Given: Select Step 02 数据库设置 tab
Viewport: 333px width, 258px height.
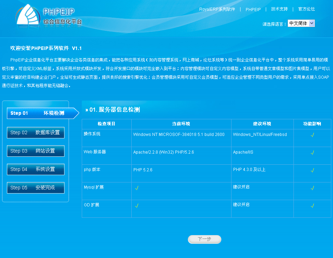Looking at the screenshot, I should coord(35,132).
